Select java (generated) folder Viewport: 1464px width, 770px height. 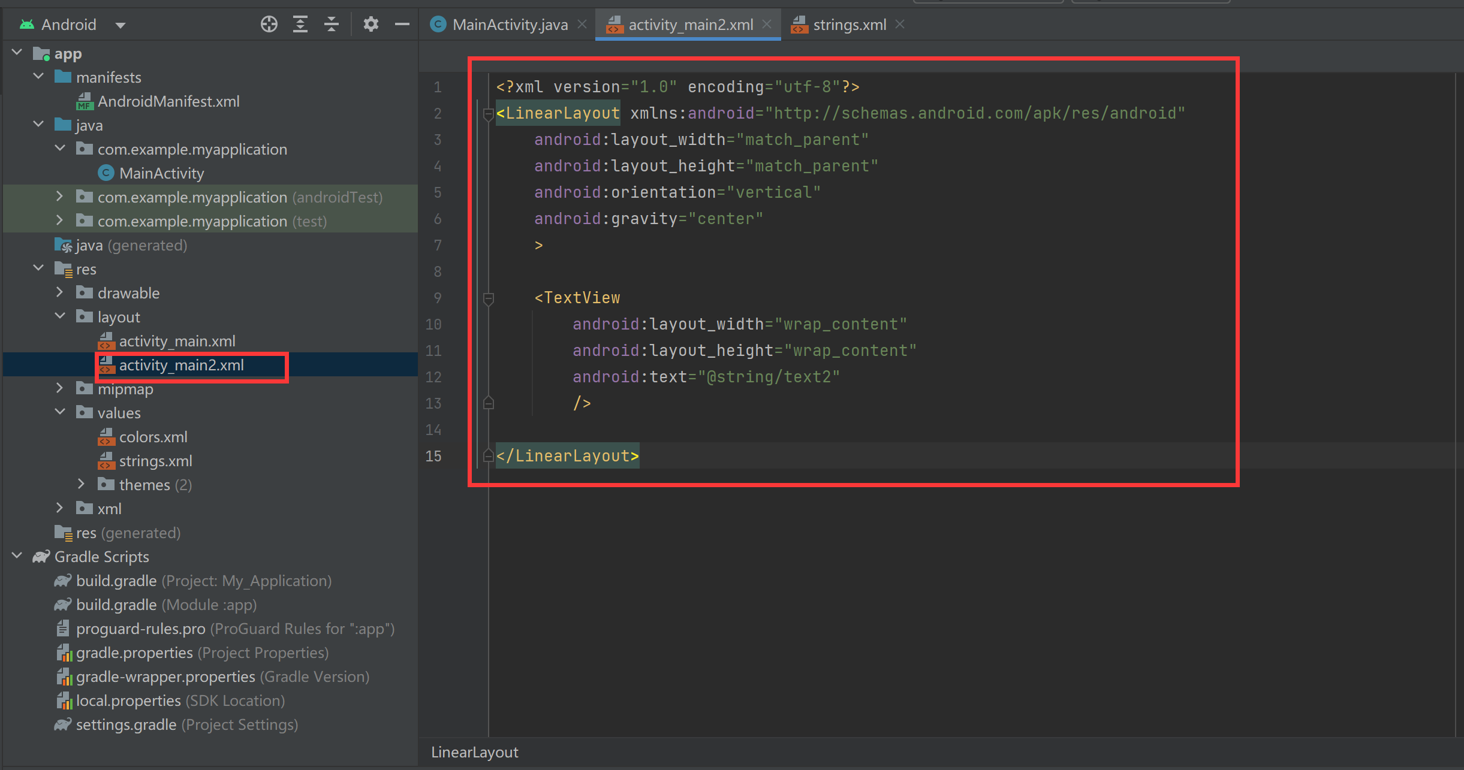(131, 245)
